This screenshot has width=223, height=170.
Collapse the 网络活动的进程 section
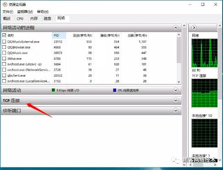pyautogui.click(x=176, y=27)
